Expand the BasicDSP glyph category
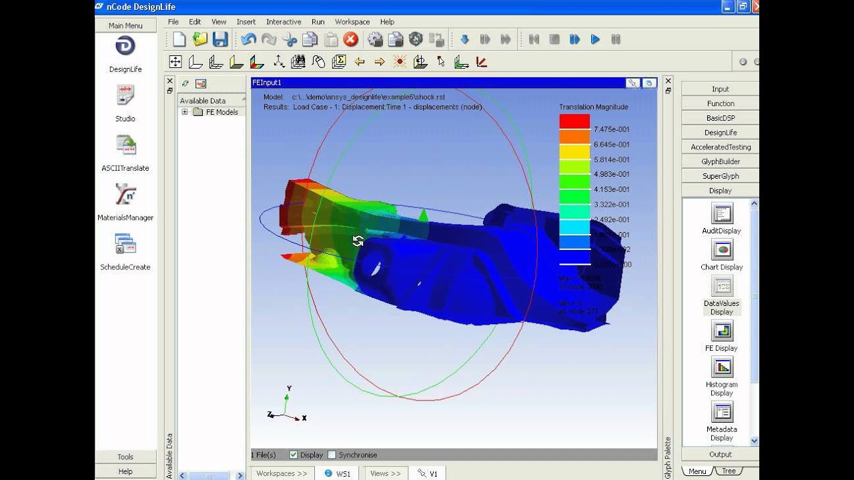854x480 pixels. [x=720, y=118]
